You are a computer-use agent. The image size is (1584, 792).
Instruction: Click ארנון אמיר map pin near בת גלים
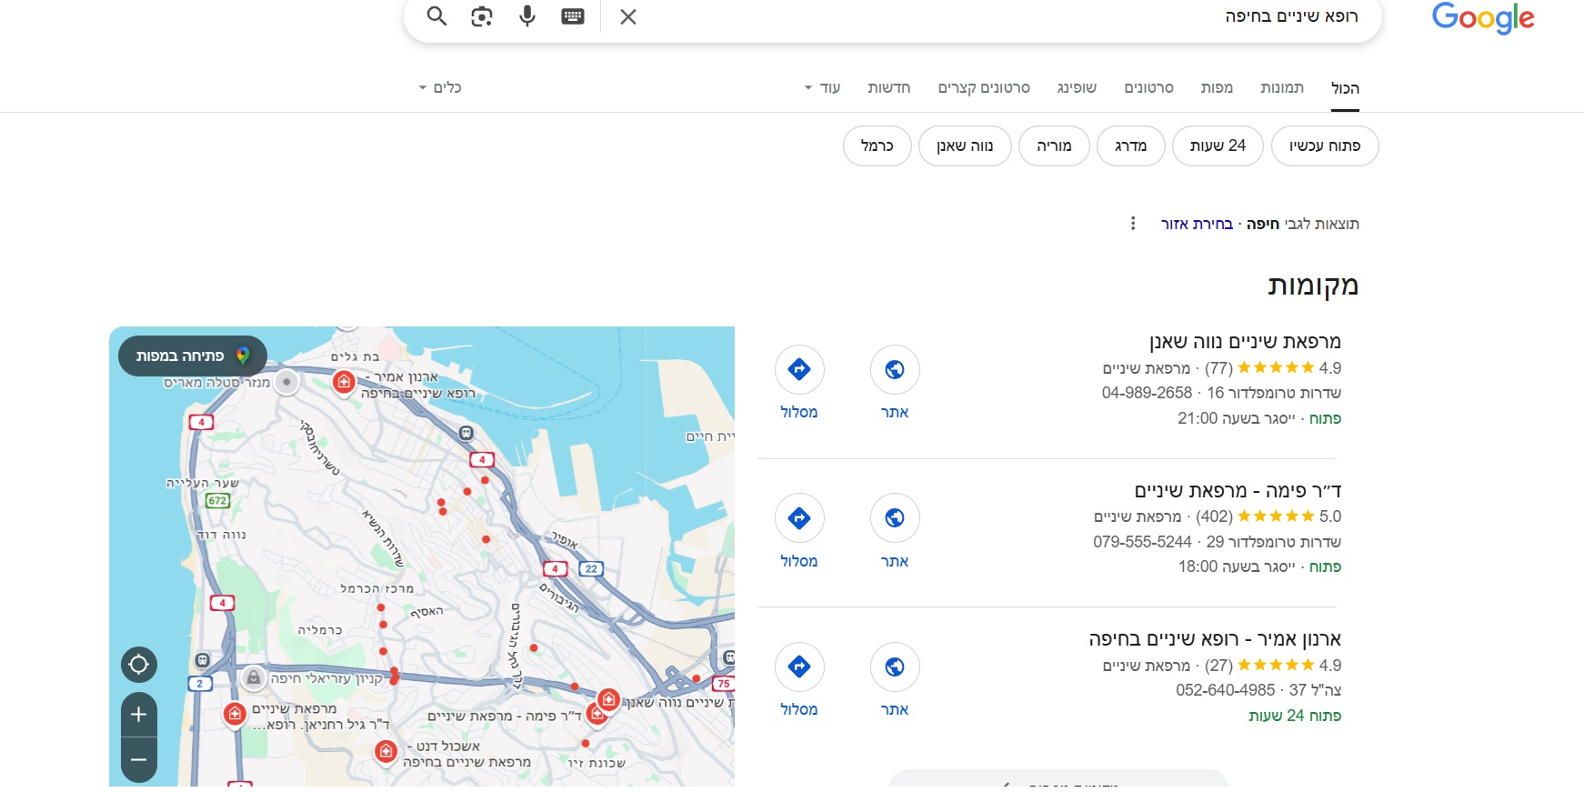[x=344, y=383]
